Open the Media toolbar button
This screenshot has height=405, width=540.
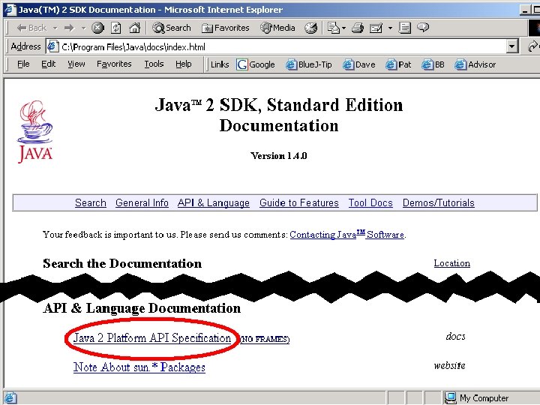click(277, 28)
